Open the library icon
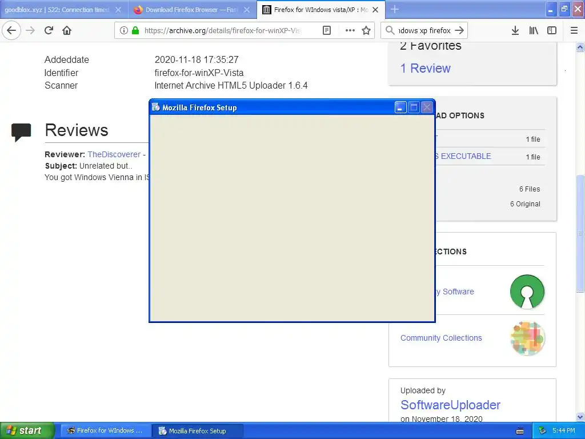 click(534, 30)
